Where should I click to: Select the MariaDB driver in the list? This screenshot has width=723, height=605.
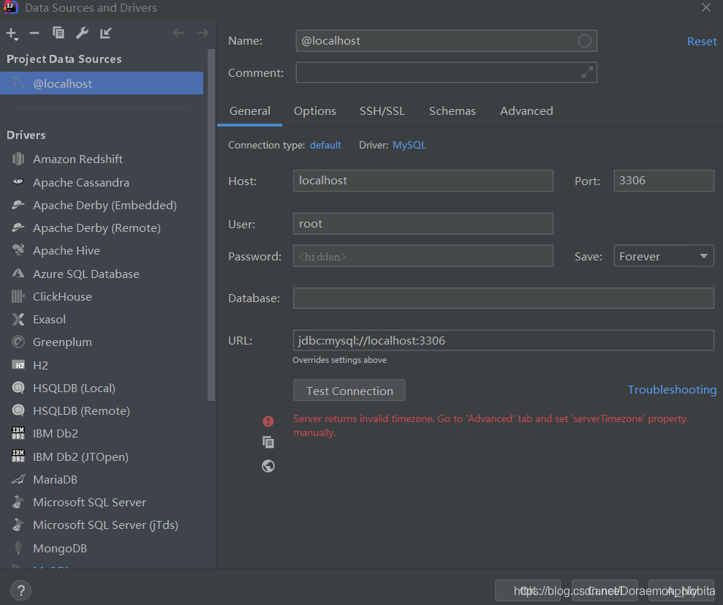tap(55, 479)
